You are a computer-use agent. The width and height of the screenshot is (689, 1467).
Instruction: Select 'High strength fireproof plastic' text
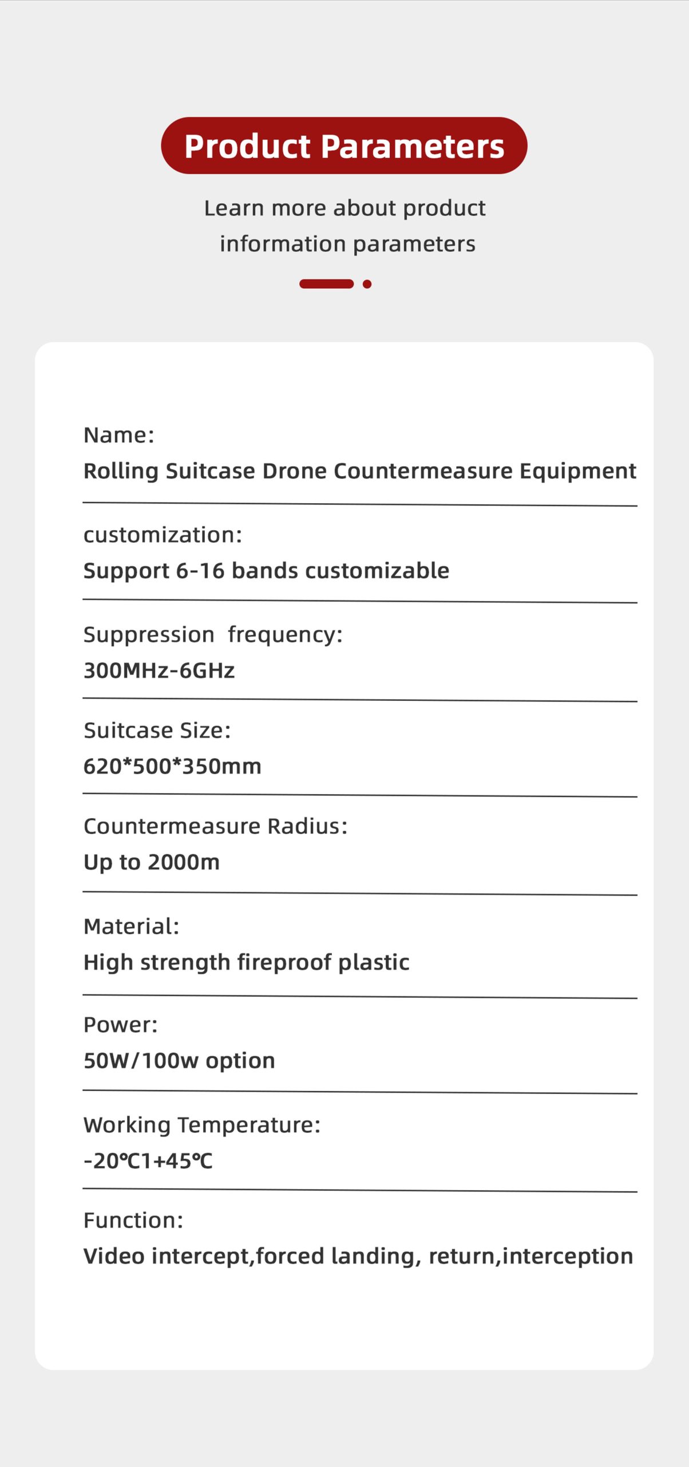pyautogui.click(x=247, y=963)
